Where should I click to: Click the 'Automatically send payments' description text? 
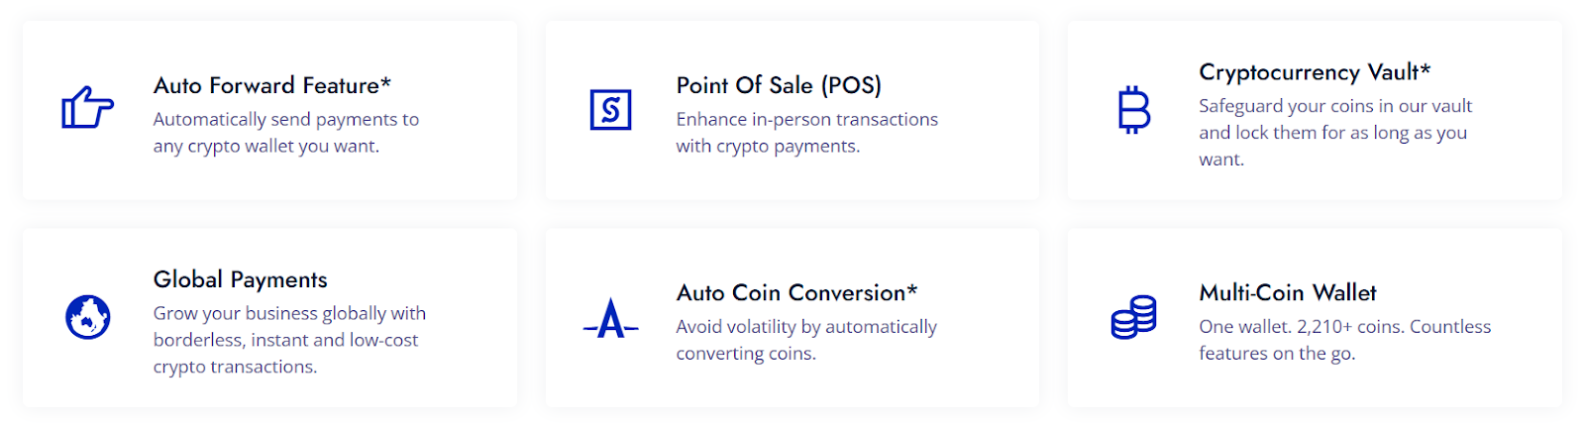pos(286,132)
